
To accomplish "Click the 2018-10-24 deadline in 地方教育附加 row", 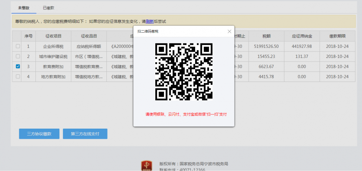I will 337,77.
